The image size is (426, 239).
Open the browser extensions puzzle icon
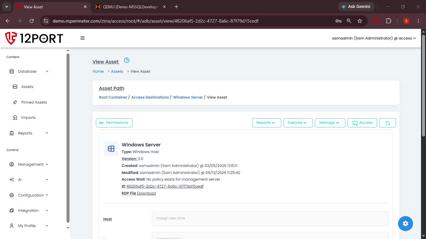[x=388, y=21]
